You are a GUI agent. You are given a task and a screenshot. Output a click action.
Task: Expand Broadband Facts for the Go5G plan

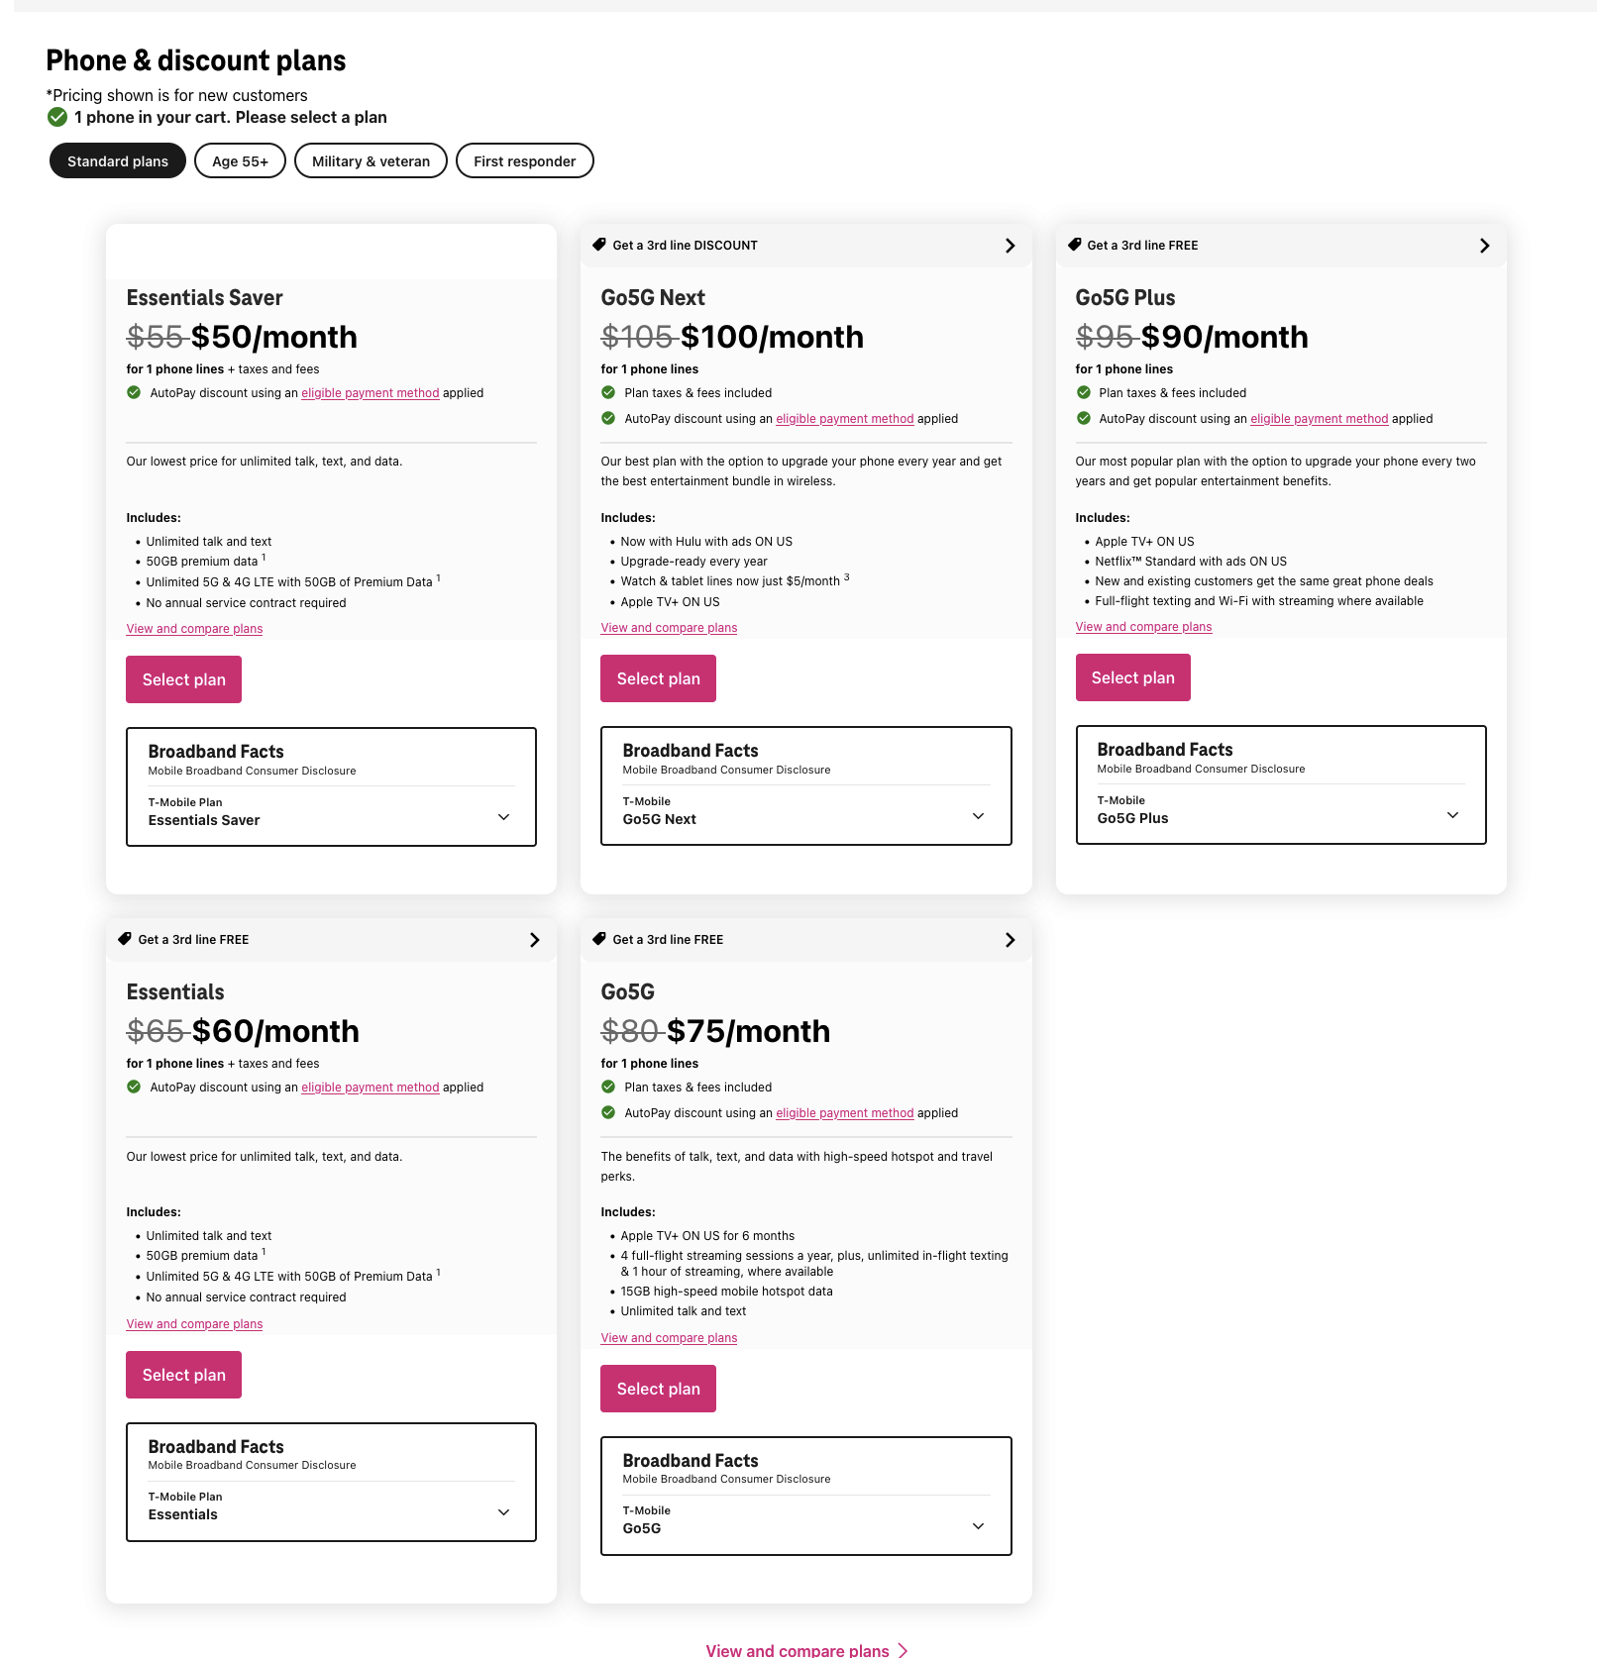tap(977, 1524)
